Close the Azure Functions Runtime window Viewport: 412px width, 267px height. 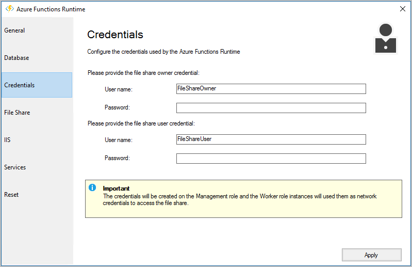(x=402, y=9)
